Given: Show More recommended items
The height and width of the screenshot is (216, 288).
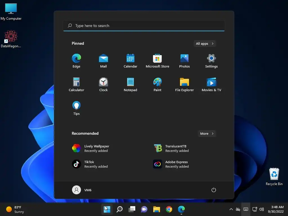Looking at the screenshot, I should click(x=207, y=134).
